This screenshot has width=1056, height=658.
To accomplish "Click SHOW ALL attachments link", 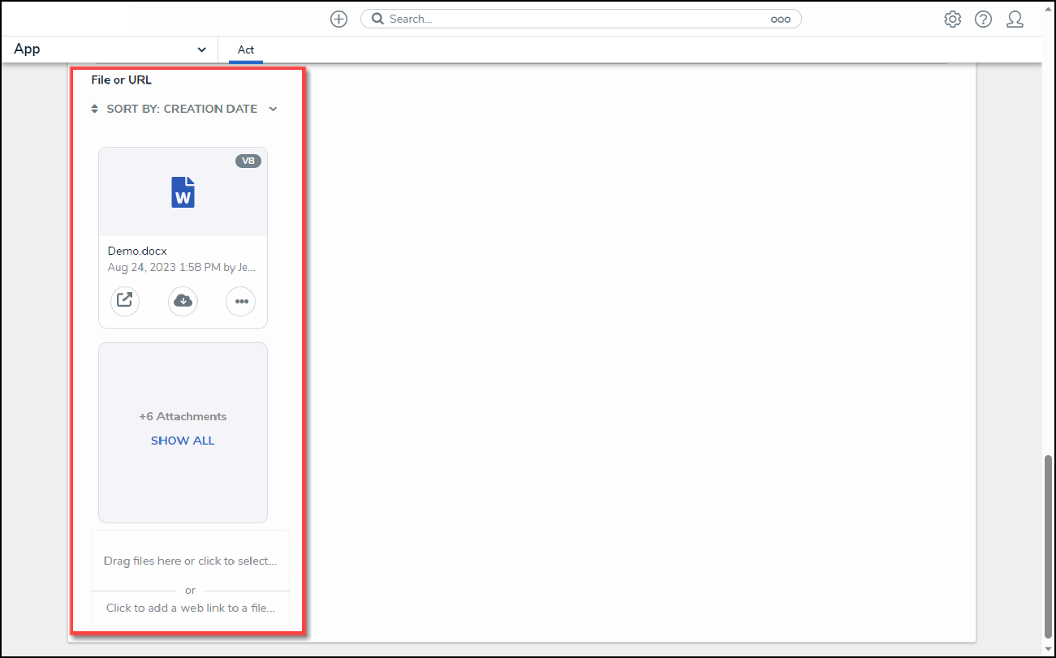I will 183,441.
